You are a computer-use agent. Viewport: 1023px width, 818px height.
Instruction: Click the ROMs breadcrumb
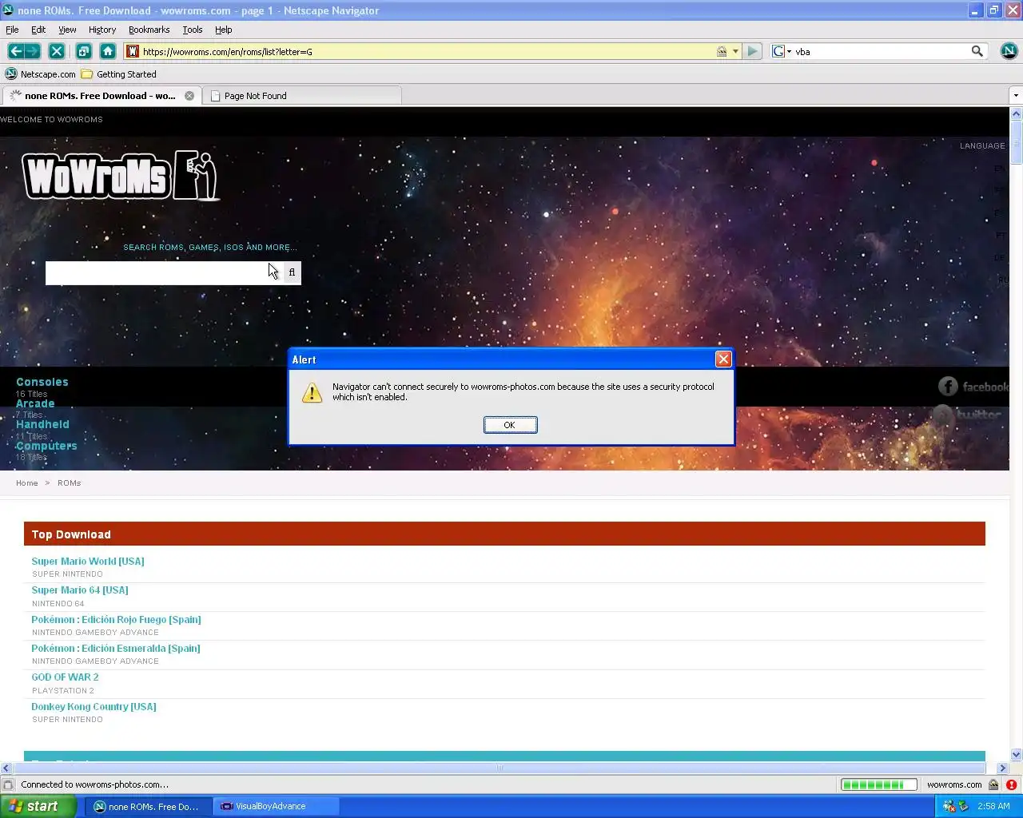[x=69, y=483]
